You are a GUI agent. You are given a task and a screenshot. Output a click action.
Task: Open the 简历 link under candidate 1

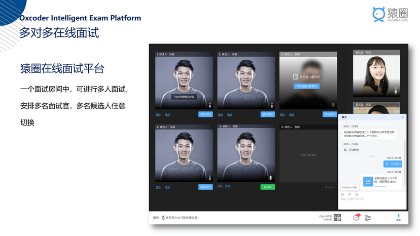coord(158,114)
